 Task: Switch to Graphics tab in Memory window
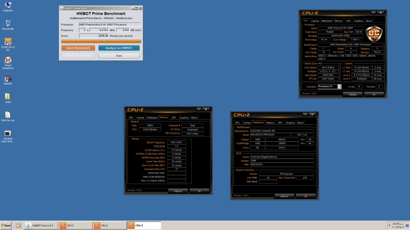tap(184, 118)
